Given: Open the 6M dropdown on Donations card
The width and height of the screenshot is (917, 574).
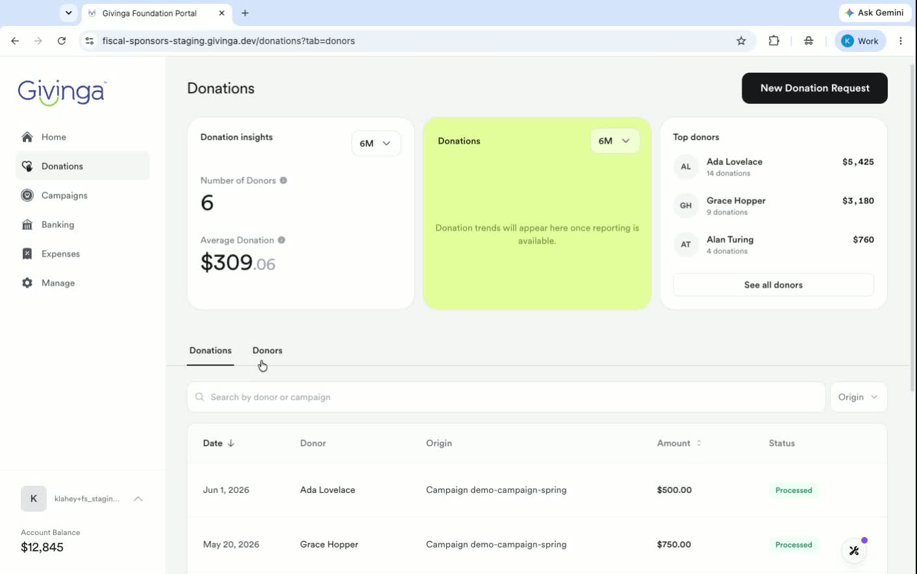Looking at the screenshot, I should click(614, 141).
